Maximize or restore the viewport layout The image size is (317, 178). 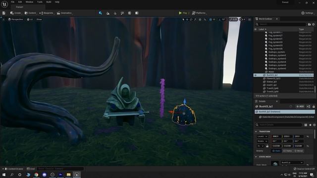tap(250, 19)
